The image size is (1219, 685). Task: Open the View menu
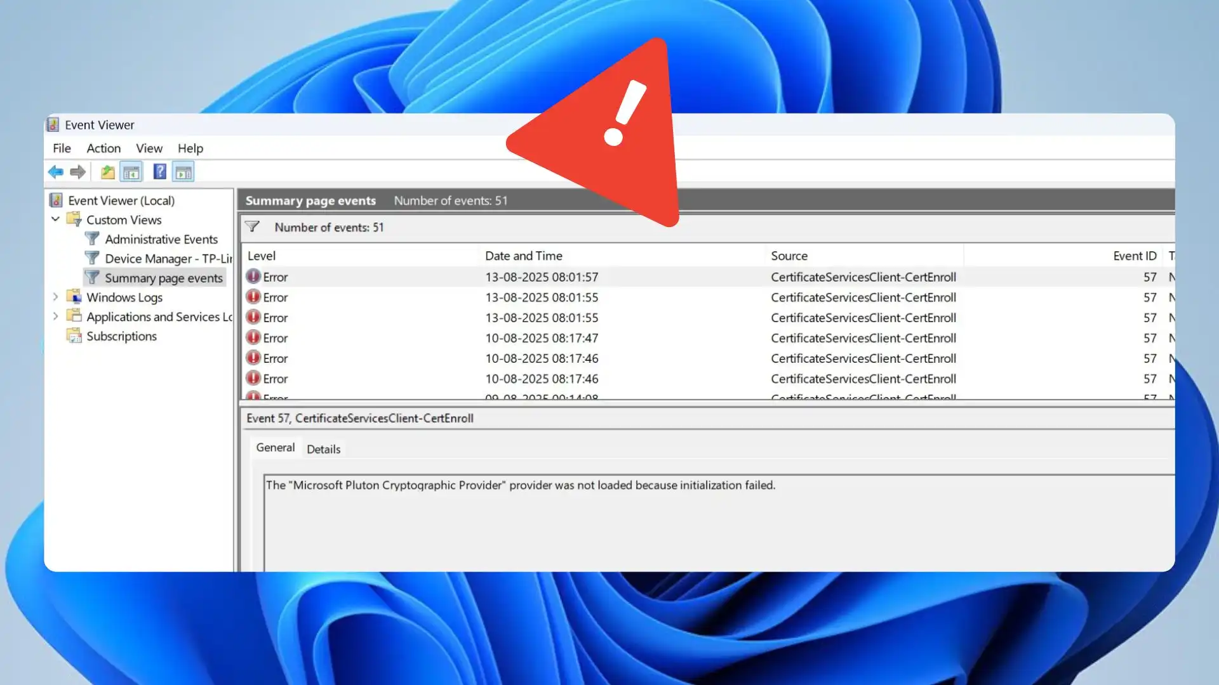149,148
